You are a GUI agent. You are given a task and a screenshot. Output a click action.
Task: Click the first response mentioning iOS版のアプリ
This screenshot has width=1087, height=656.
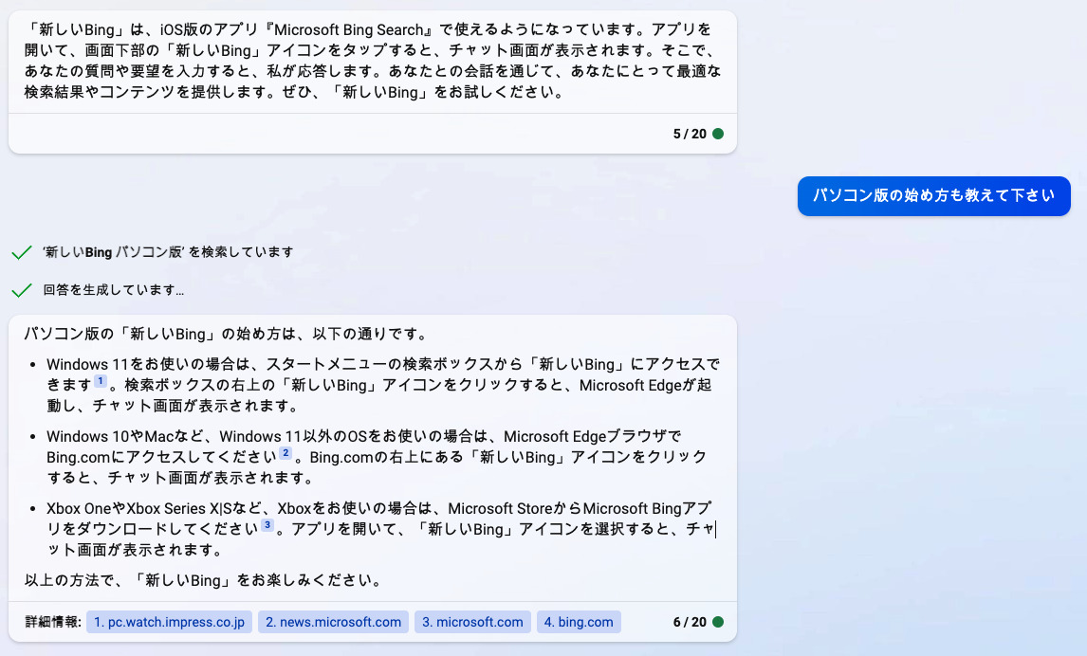coord(372,61)
